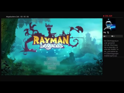Click the ON AIR label text
Image resolution: width=124 pixels, height=93 pixels.
pyautogui.click(x=109, y=16)
